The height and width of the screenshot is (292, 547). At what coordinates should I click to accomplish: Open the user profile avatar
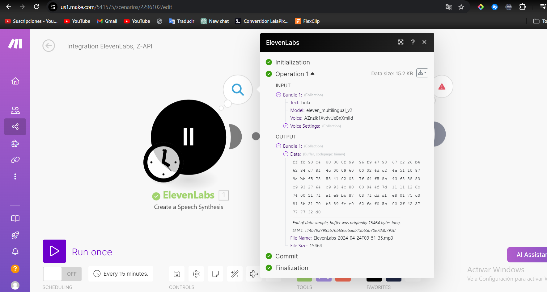[15, 286]
